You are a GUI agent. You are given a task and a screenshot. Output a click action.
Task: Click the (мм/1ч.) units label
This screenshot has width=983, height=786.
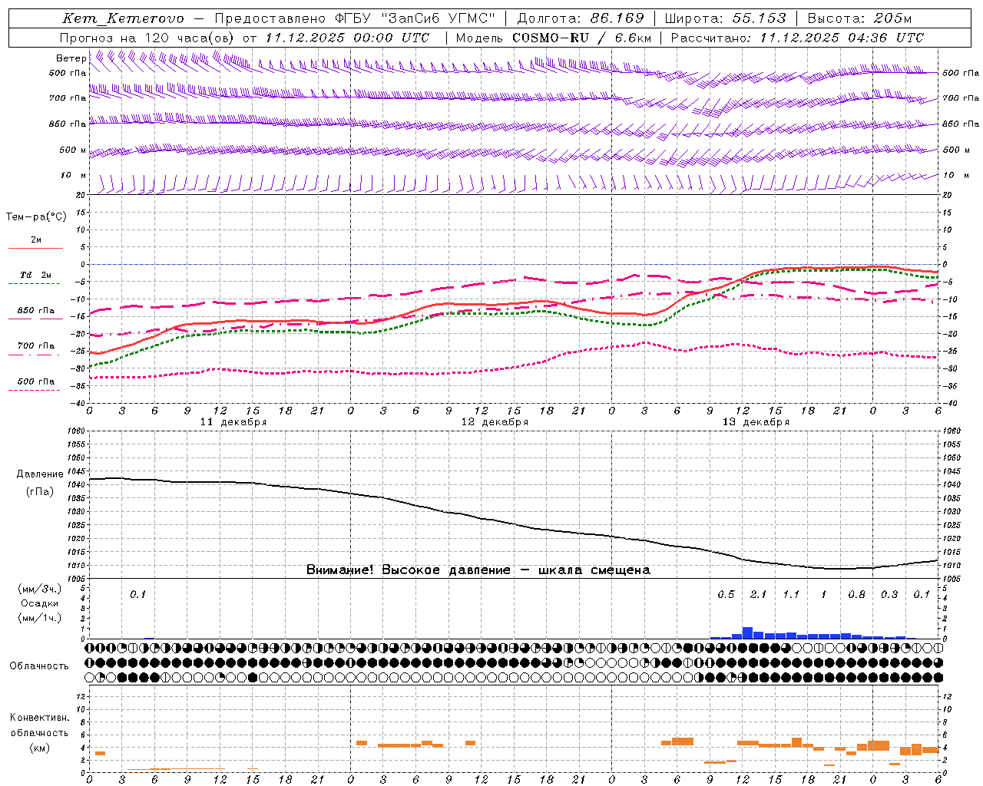pos(40,618)
